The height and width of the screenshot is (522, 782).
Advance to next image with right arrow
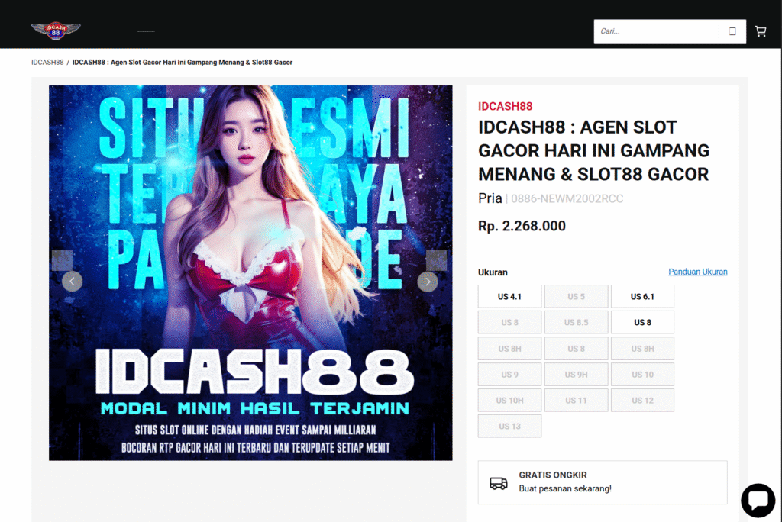coord(428,282)
